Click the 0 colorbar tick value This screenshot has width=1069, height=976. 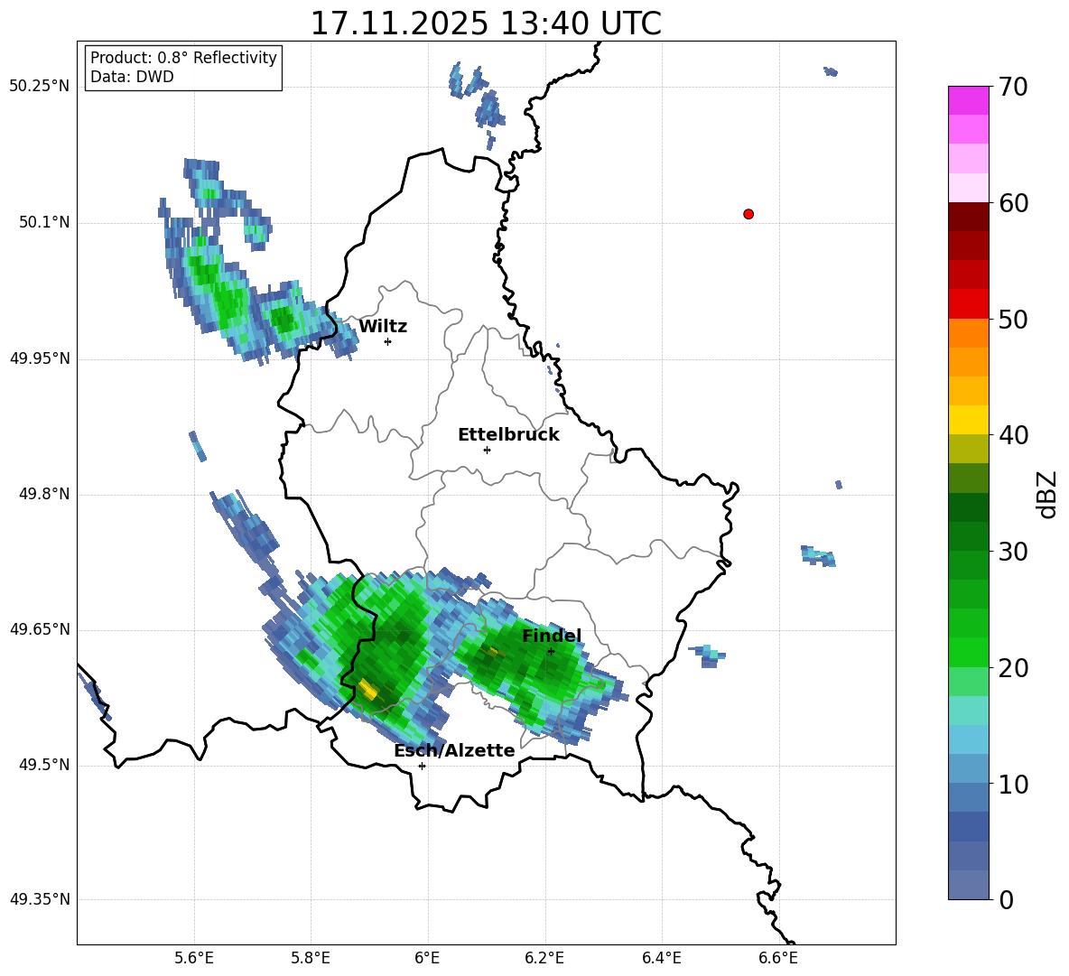pos(1006,900)
